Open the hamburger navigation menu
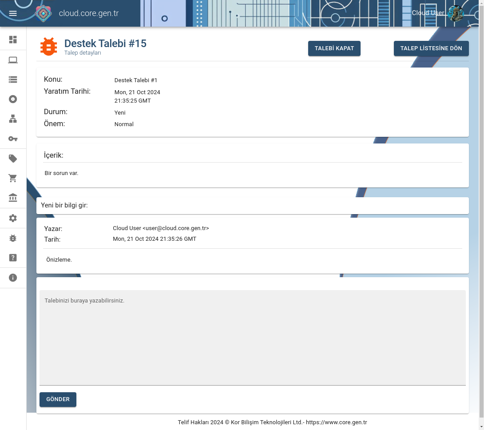The height and width of the screenshot is (430, 484). (x=13, y=13)
